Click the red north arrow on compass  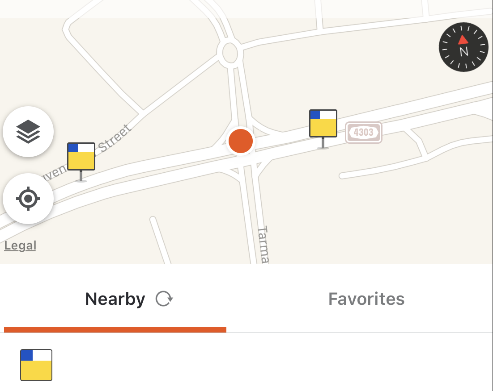click(463, 40)
